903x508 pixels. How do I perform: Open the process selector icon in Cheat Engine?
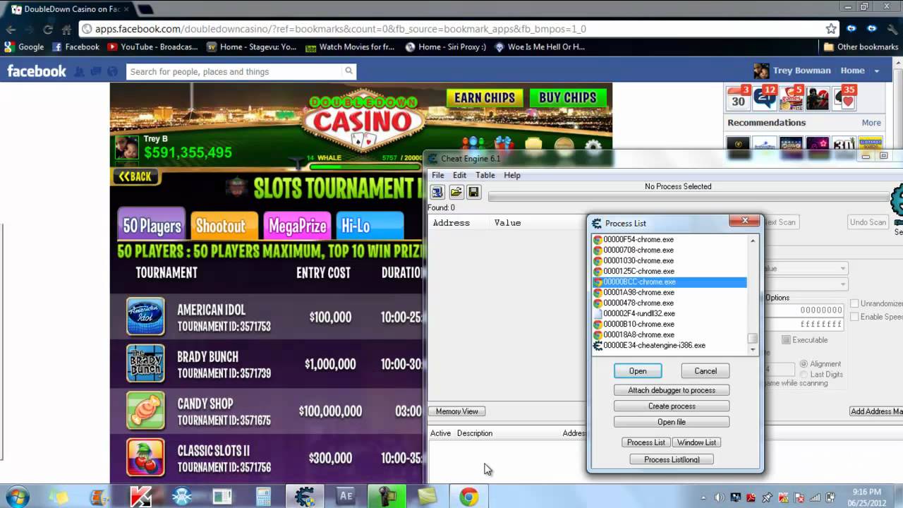(x=437, y=192)
